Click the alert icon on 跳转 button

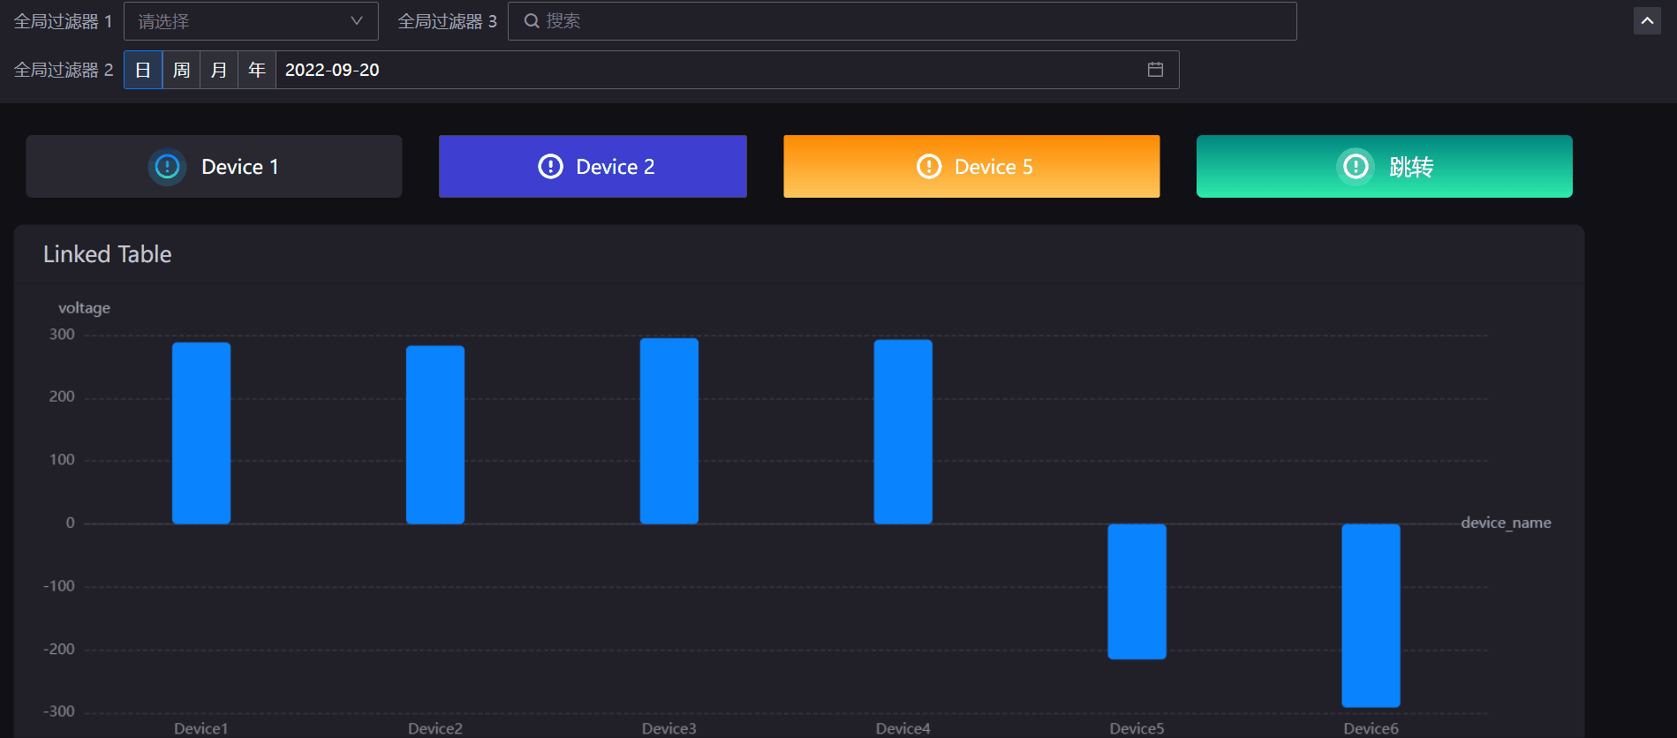point(1356,167)
